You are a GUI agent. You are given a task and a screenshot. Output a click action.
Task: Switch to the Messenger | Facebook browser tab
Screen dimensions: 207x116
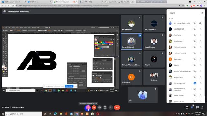tap(13, 2)
